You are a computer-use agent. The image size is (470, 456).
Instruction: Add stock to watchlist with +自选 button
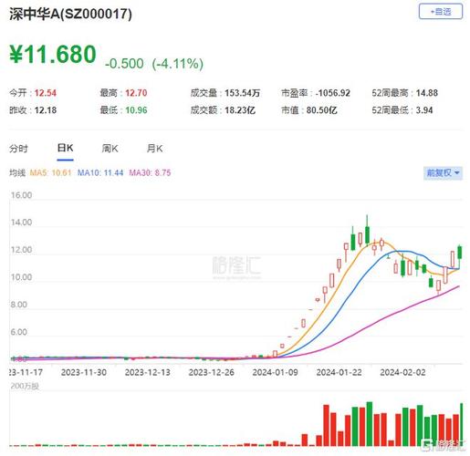[441, 12]
